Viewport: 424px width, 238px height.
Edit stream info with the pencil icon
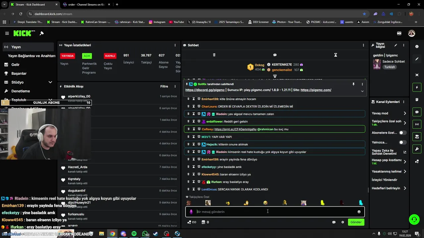[396, 45]
